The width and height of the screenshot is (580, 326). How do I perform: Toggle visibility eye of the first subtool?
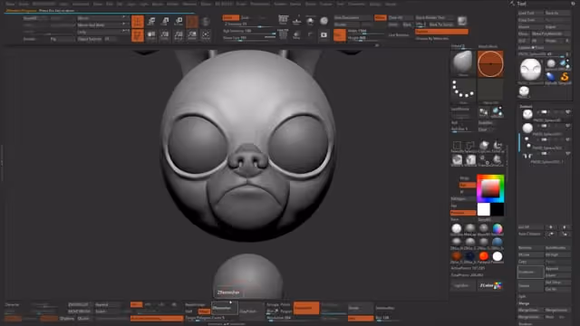pyautogui.click(x=568, y=112)
